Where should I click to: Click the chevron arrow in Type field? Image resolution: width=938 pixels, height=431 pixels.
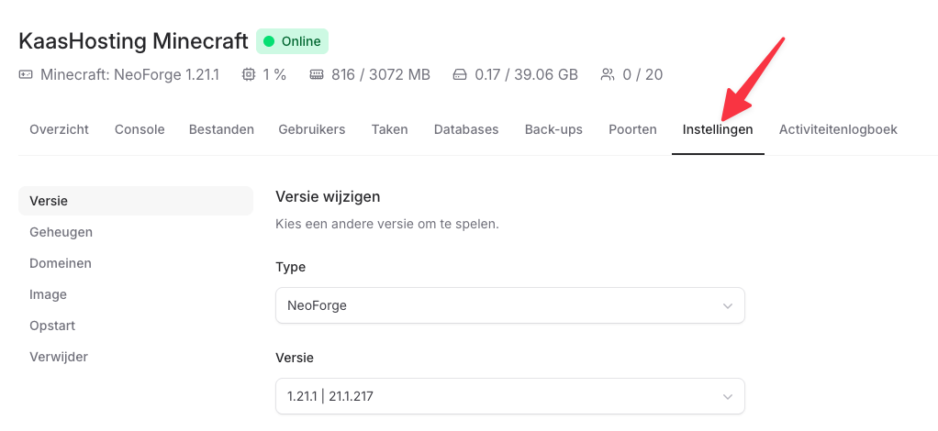click(x=728, y=305)
